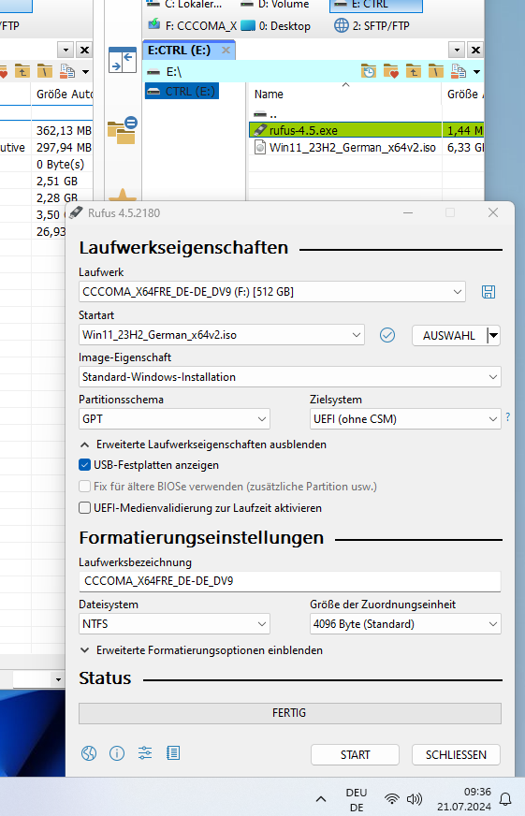Screen dimensions: 525x816
Task: Select CTRL (E:) tree node
Action: [x=182, y=91]
